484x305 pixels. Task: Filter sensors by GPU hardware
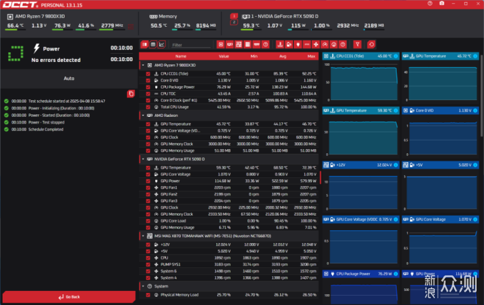point(230,45)
